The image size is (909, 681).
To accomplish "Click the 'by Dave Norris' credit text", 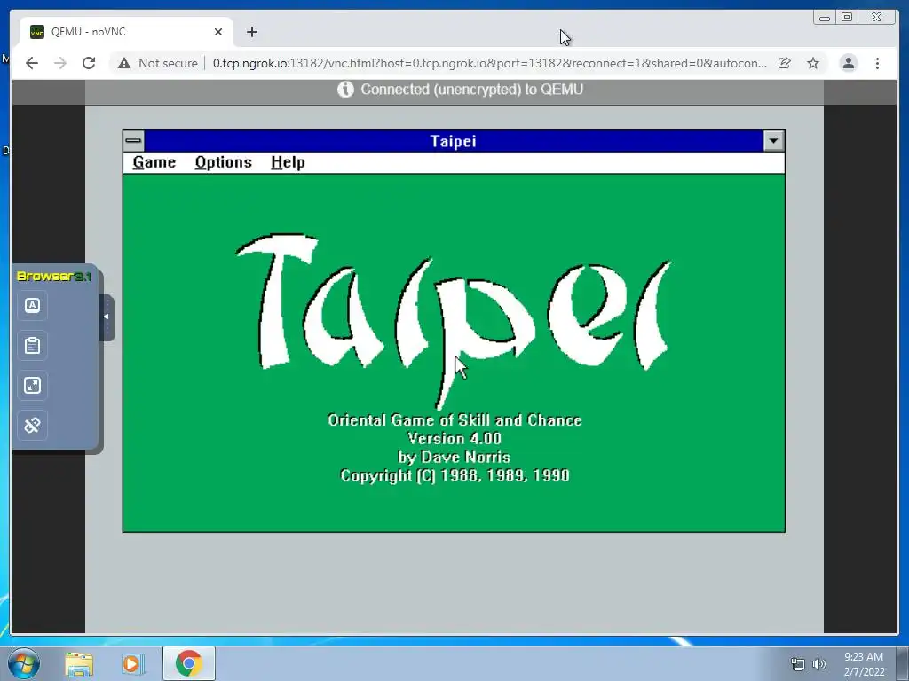I will pos(454,457).
